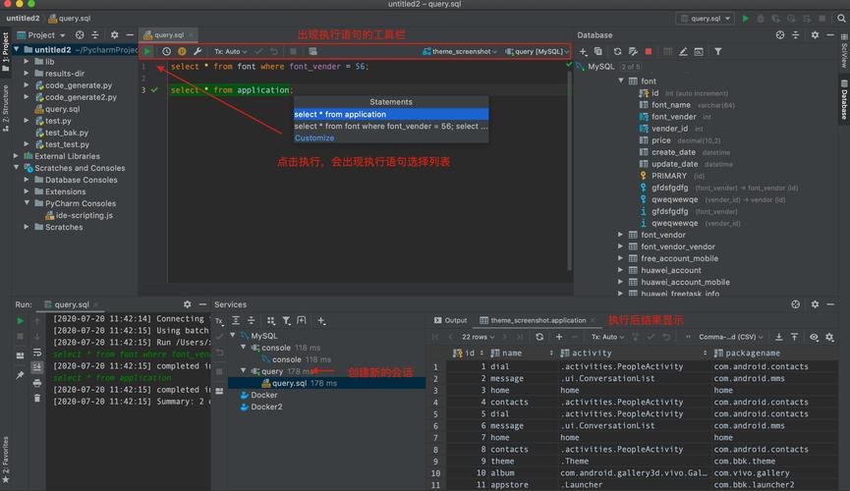850x491 pixels.
Task: Open Favorites side tool tab
Action: (6, 461)
